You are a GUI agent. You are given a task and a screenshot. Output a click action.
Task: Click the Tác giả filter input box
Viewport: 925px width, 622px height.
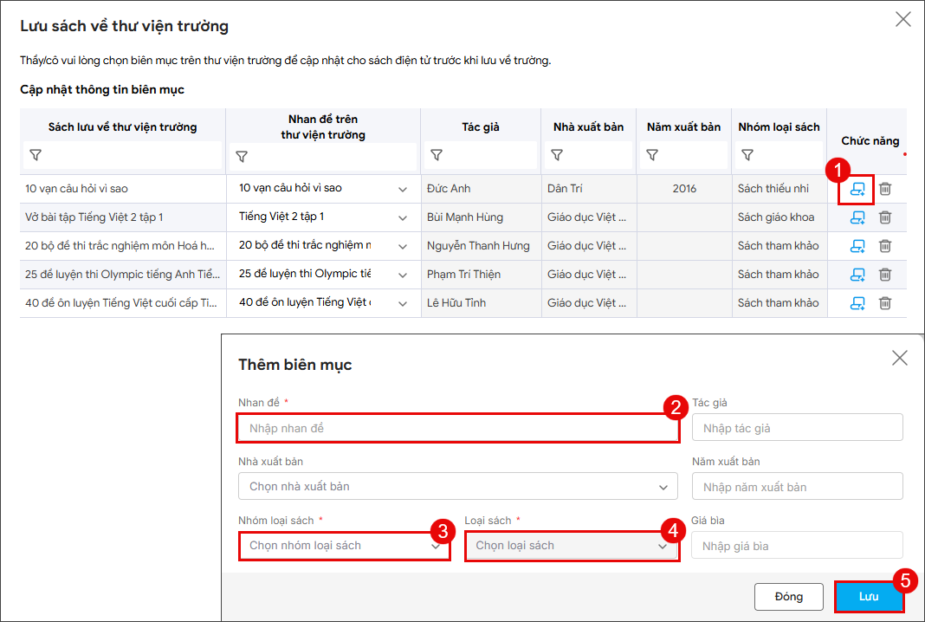(481, 155)
